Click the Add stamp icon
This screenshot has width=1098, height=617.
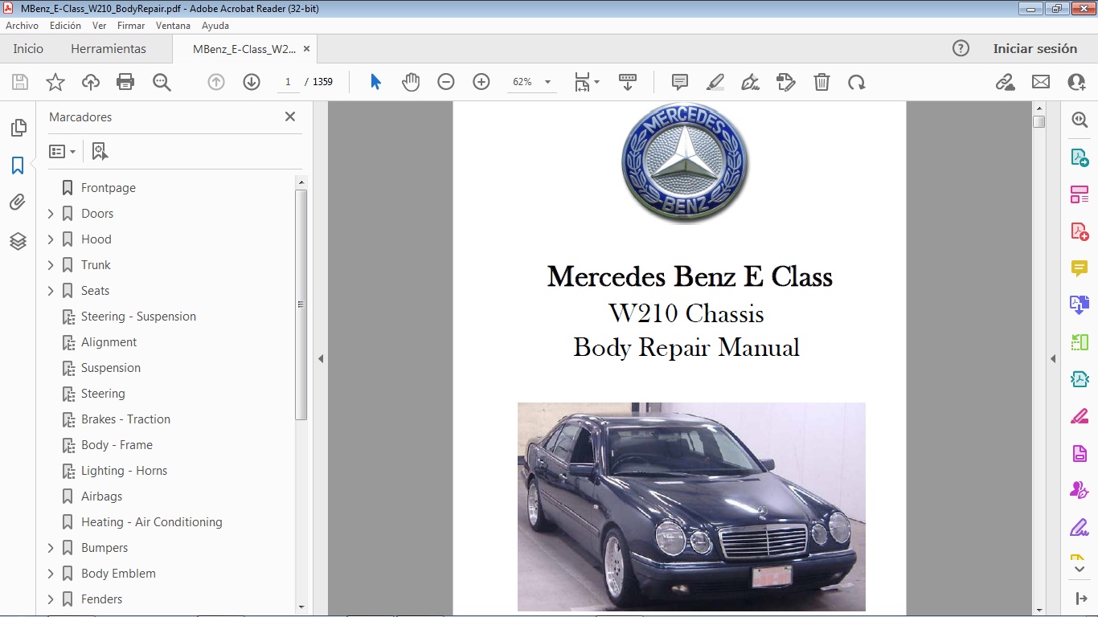pyautogui.click(x=786, y=81)
